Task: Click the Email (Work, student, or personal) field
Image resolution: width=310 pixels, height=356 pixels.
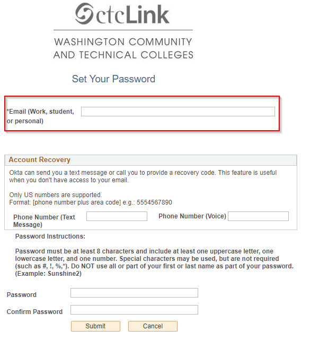Action: pos(178,112)
